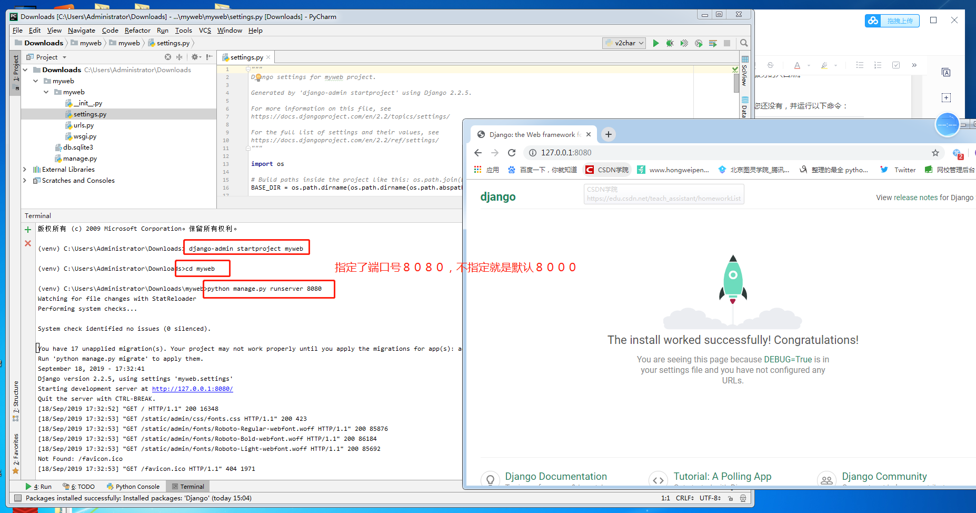Open Search Everywhere magnifier in PyCharm
Image resolution: width=976 pixels, height=513 pixels.
coord(744,43)
